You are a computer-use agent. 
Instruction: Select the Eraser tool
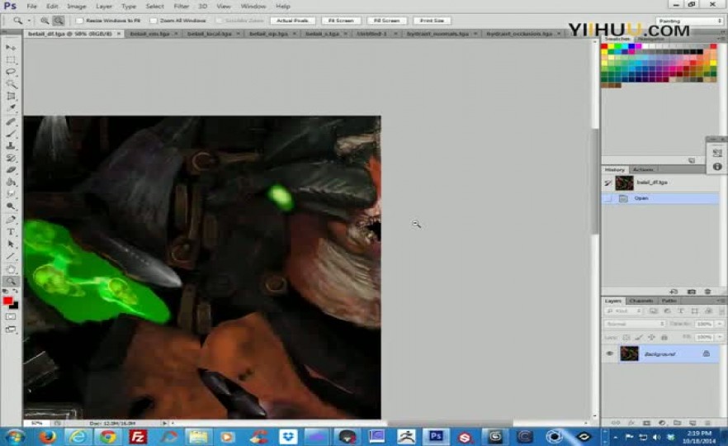11,170
